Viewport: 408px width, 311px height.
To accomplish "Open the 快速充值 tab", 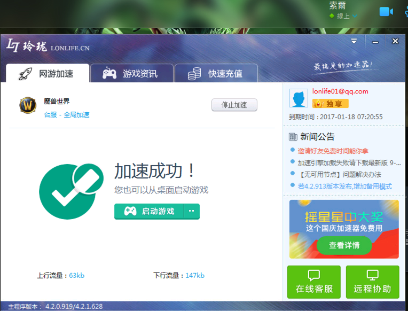I will (216, 73).
